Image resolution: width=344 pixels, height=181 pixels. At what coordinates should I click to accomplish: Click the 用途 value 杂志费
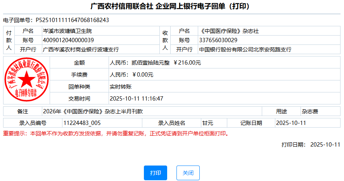pos(310,111)
